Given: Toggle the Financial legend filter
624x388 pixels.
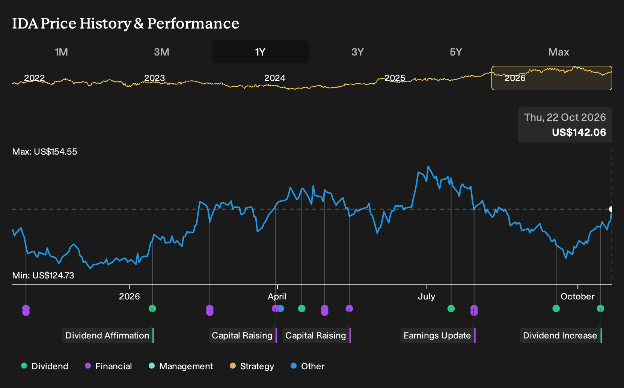Looking at the screenshot, I should coord(108,366).
